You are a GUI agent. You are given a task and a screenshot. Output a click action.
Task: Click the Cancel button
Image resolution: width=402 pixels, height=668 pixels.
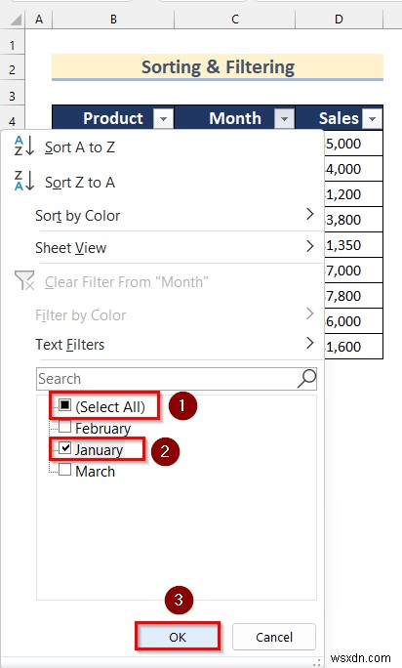click(x=274, y=637)
